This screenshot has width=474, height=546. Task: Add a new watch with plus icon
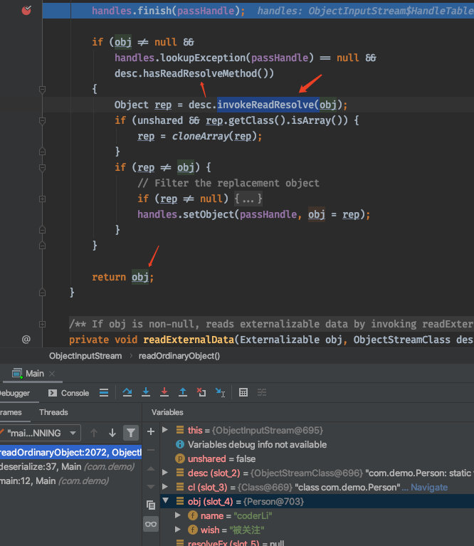pyautogui.click(x=151, y=431)
